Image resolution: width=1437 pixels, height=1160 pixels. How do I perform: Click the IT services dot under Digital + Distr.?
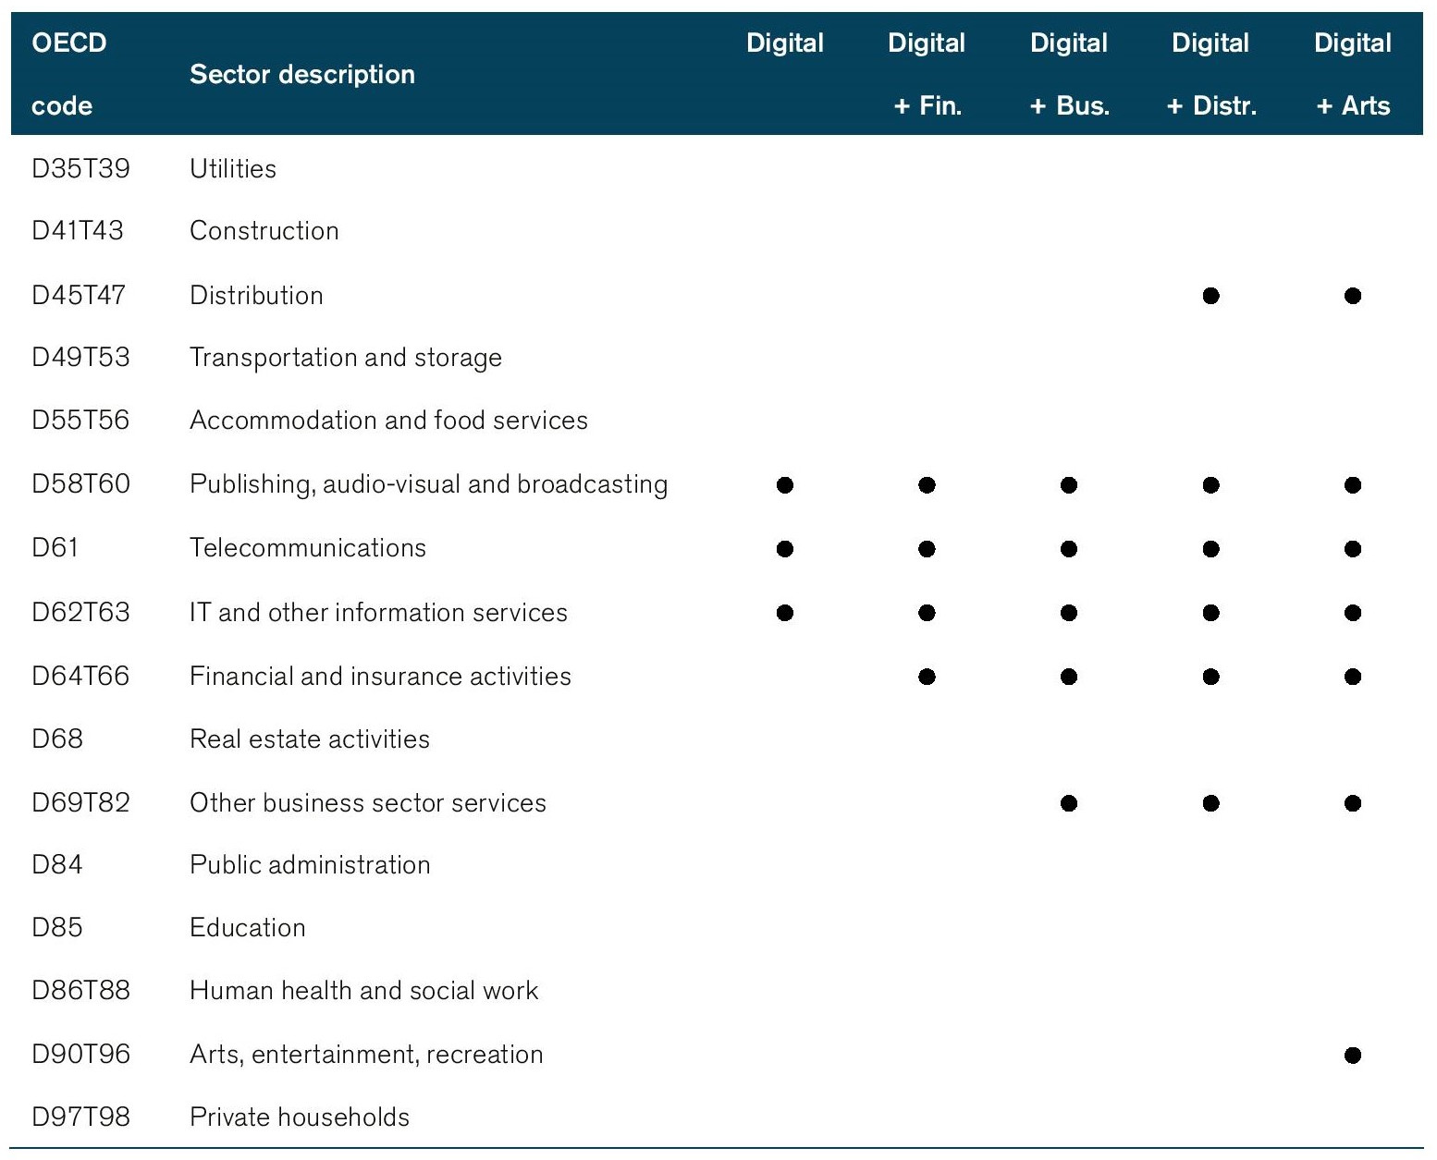[1210, 613]
